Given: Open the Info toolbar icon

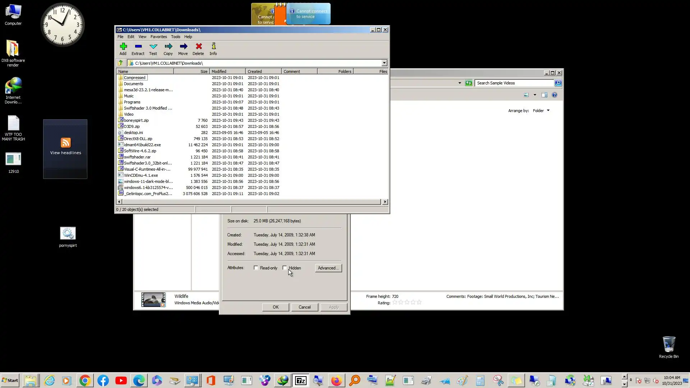Looking at the screenshot, I should tap(213, 49).
